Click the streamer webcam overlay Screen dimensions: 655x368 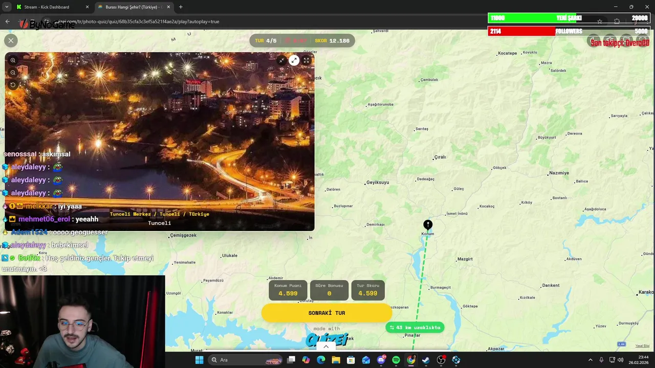[x=82, y=322]
